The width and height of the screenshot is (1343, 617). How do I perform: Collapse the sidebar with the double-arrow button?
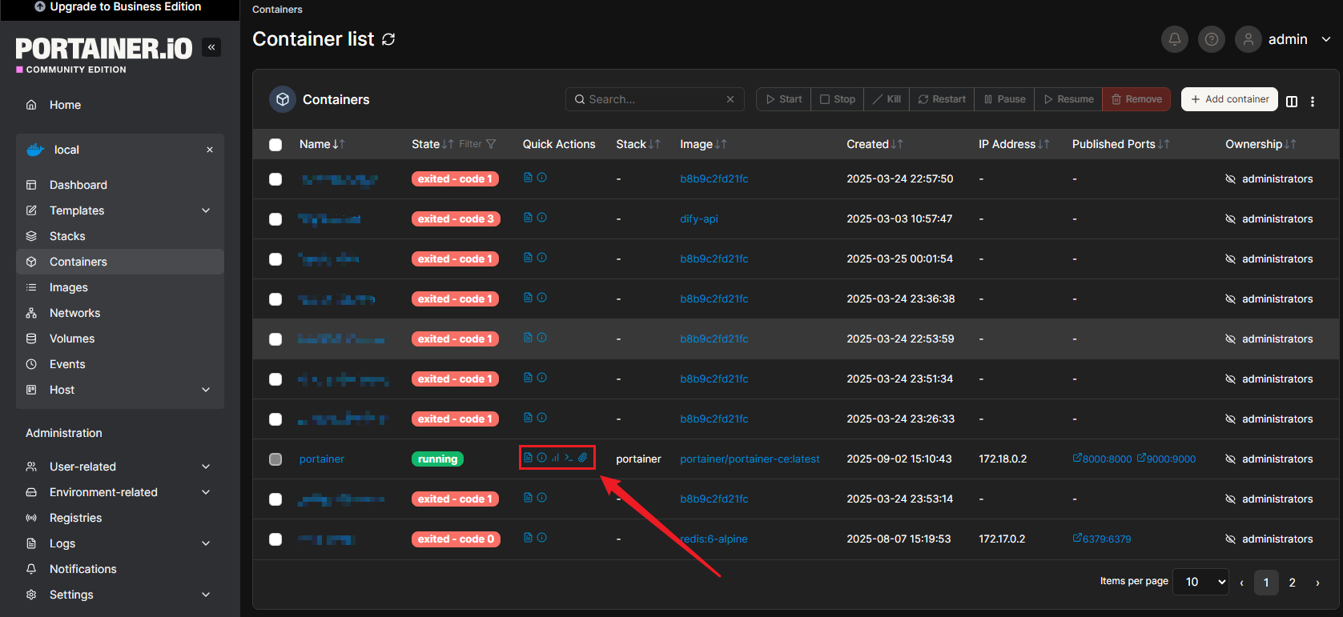tap(211, 47)
